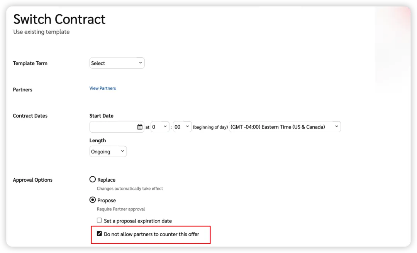This screenshot has height=253, width=417.
Task: Click the Template Term field label
Action: (x=30, y=63)
